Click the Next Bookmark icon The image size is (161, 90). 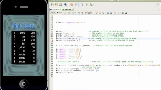point(100,13)
